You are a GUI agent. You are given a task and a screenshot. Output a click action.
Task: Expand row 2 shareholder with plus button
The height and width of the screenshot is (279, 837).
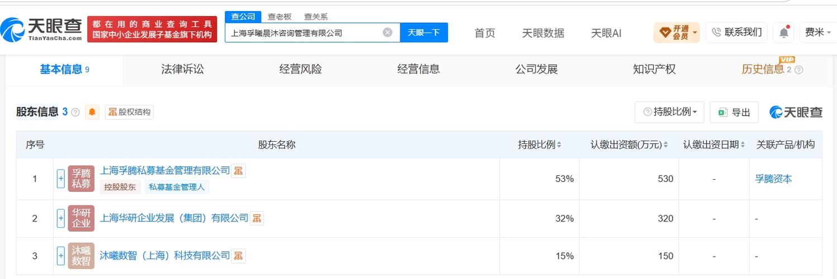click(x=61, y=218)
